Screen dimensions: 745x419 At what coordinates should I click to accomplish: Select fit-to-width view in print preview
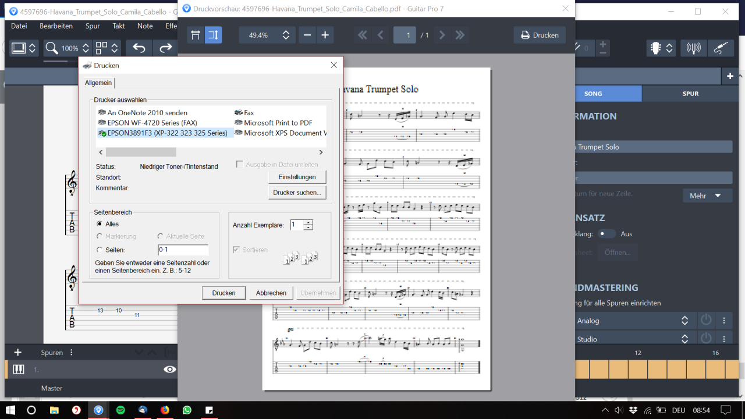[x=196, y=35]
